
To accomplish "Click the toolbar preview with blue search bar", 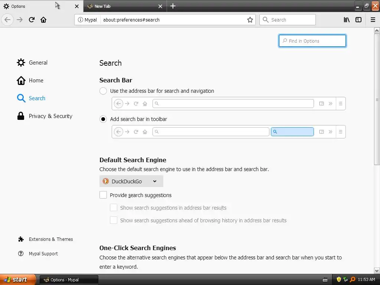I will pyautogui.click(x=229, y=132).
